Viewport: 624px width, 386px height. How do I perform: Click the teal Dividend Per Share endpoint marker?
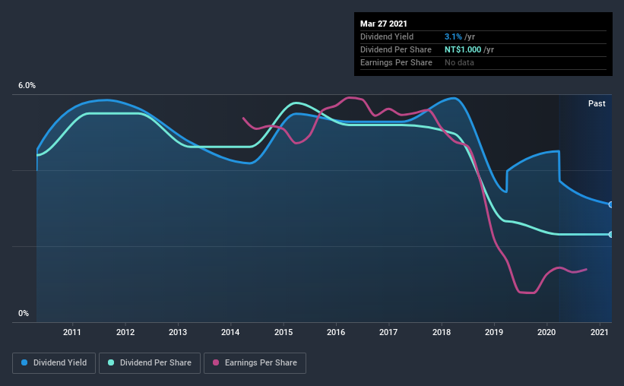610,234
